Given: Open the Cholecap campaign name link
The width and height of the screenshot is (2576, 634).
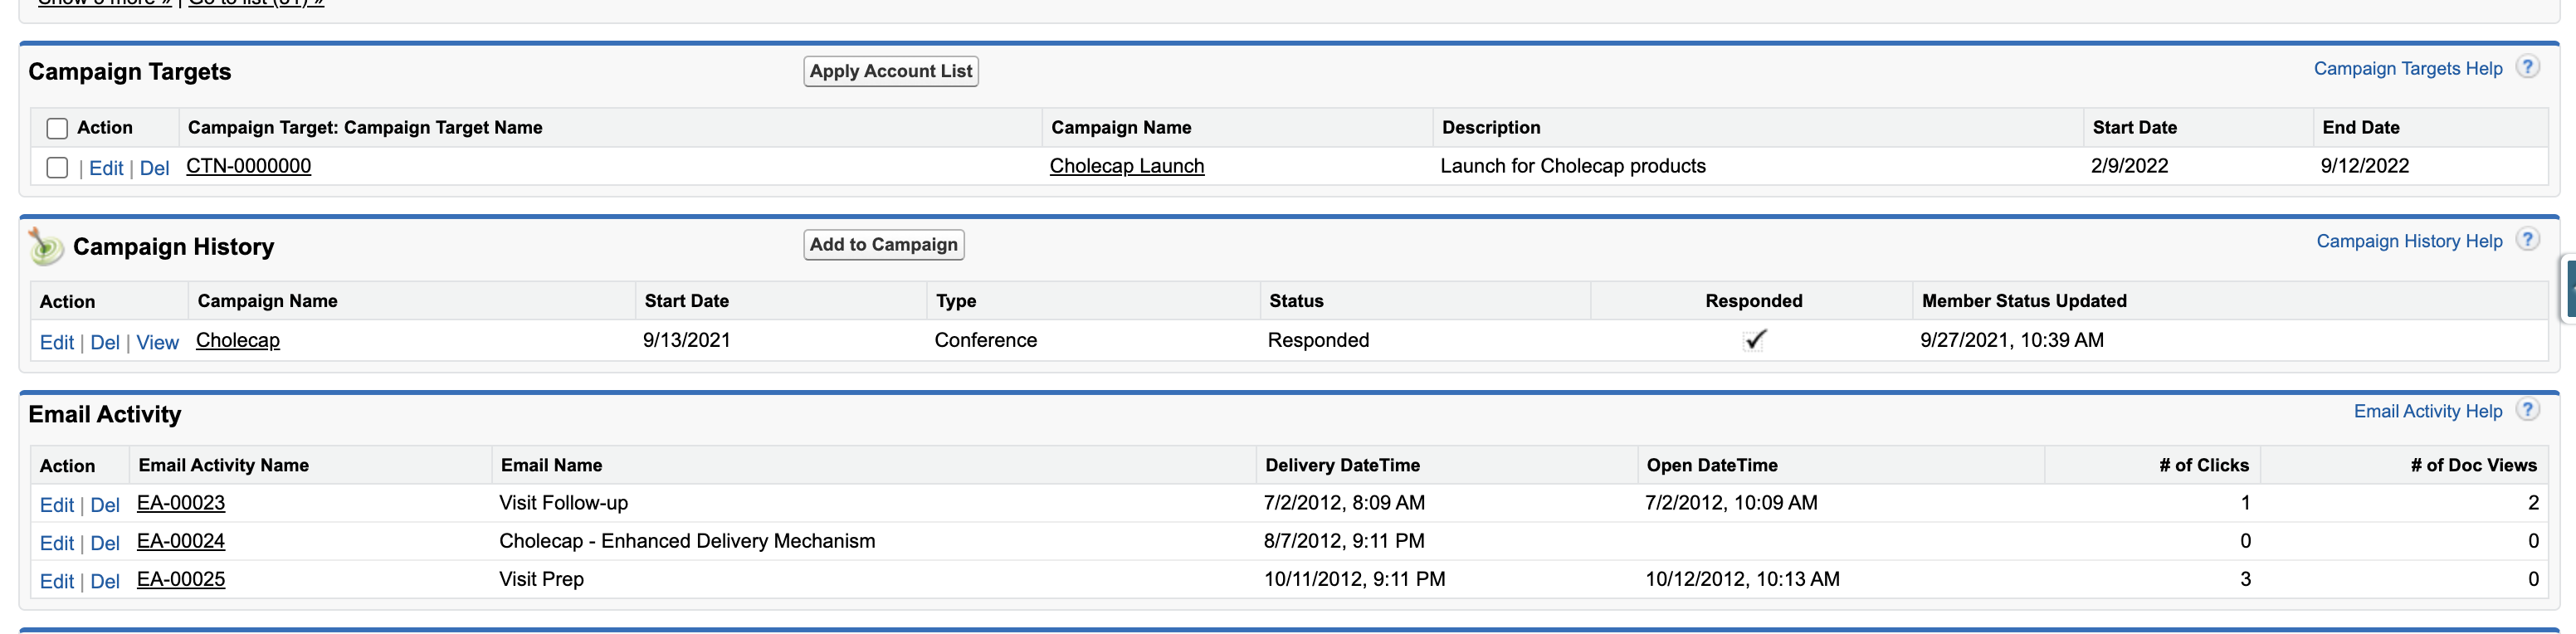Looking at the screenshot, I should [237, 340].
